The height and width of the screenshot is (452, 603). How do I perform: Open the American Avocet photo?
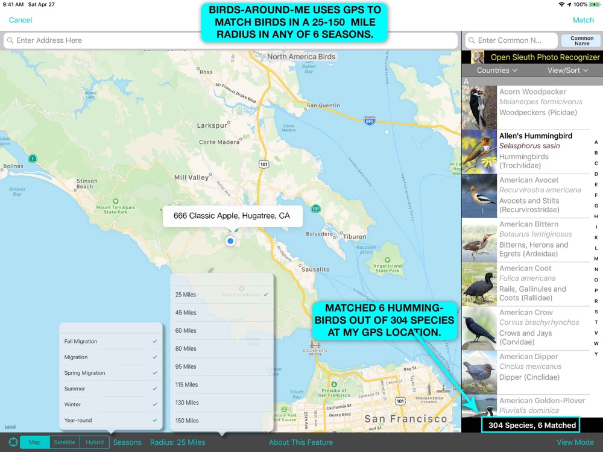[x=479, y=196]
